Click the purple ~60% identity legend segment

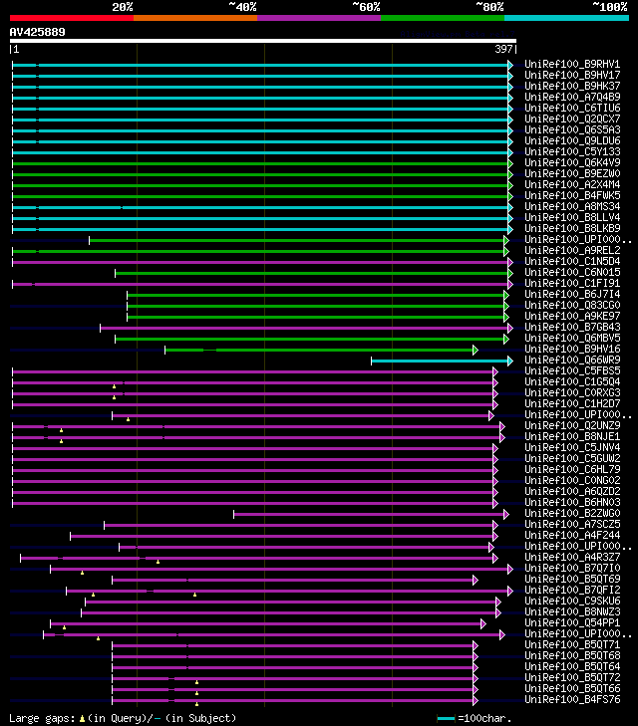point(319,18)
